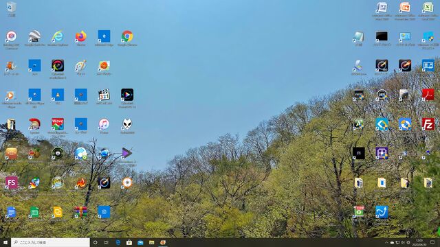The image size is (440, 247).
Task: Launch Google Earth Pro from the desktop
Action: click(34, 36)
